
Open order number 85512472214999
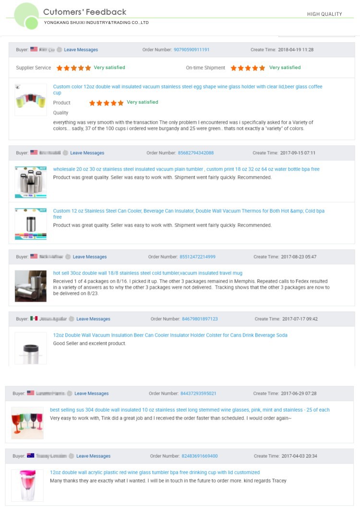[198, 257]
